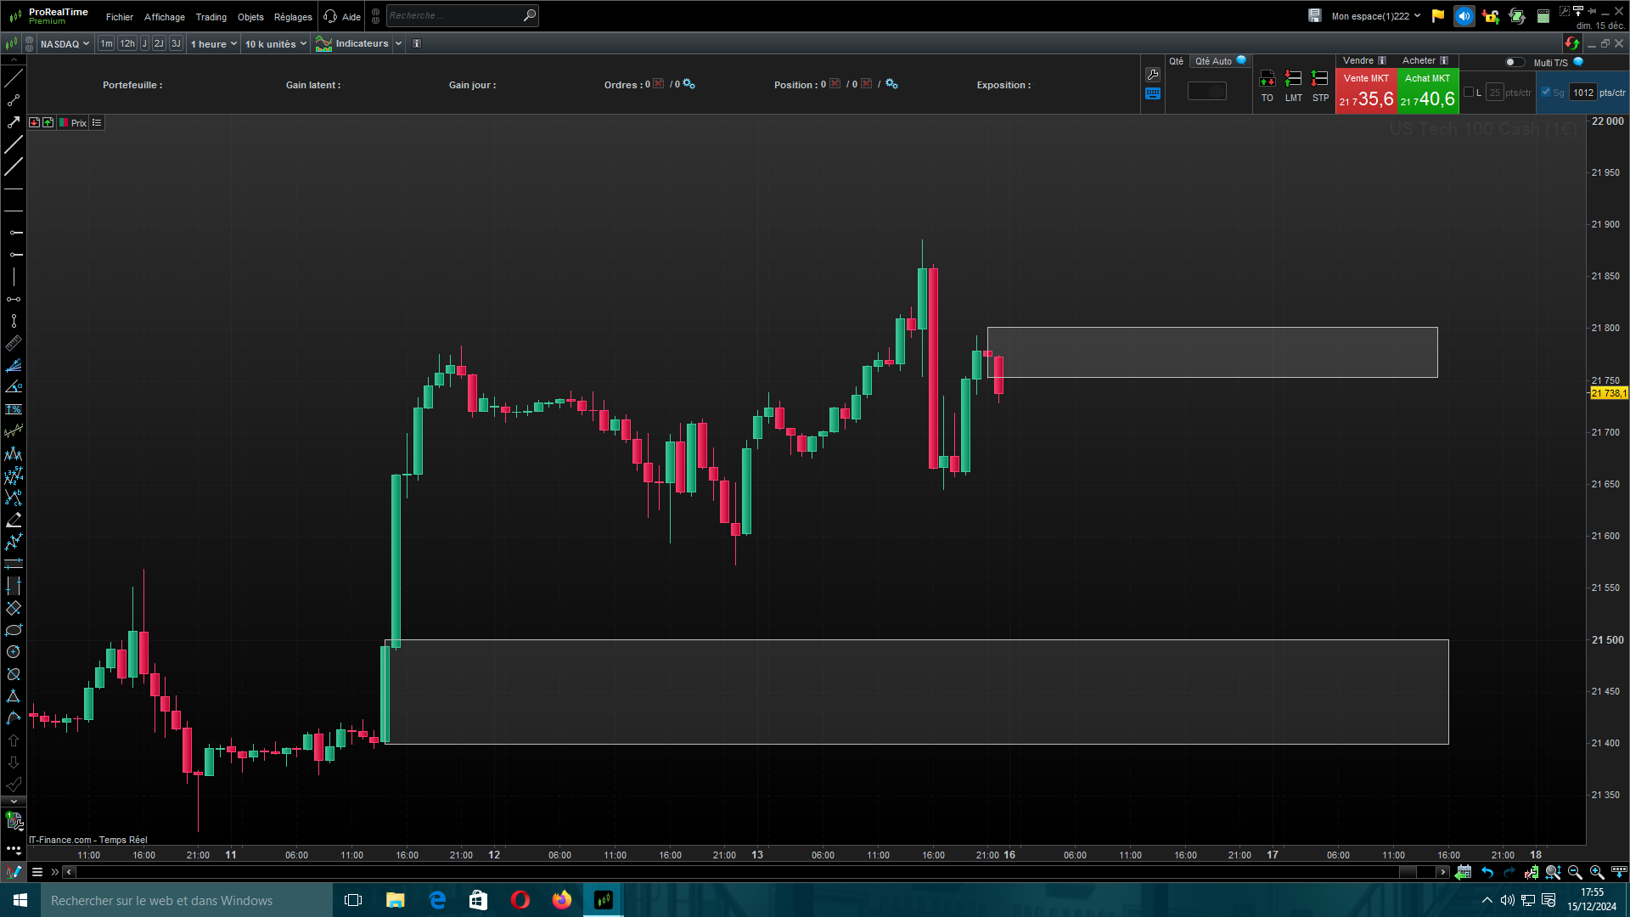The height and width of the screenshot is (917, 1630).
Task: Click the zoom out magnifier icon
Action: click(1575, 872)
